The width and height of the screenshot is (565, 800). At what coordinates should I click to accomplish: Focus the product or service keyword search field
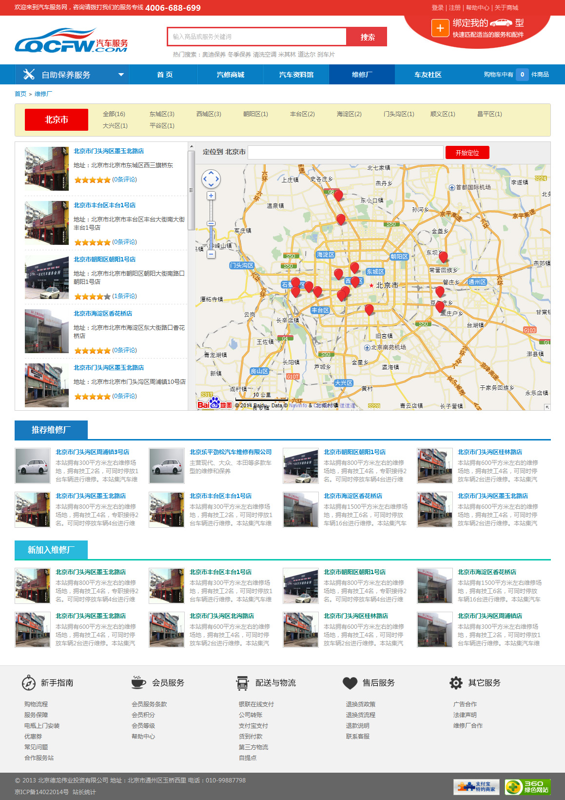(x=257, y=37)
